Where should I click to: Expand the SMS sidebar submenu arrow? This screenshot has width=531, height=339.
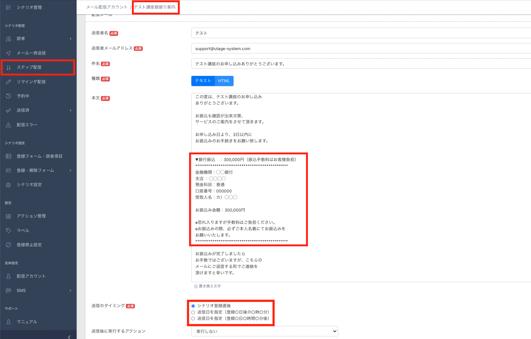click(x=70, y=290)
